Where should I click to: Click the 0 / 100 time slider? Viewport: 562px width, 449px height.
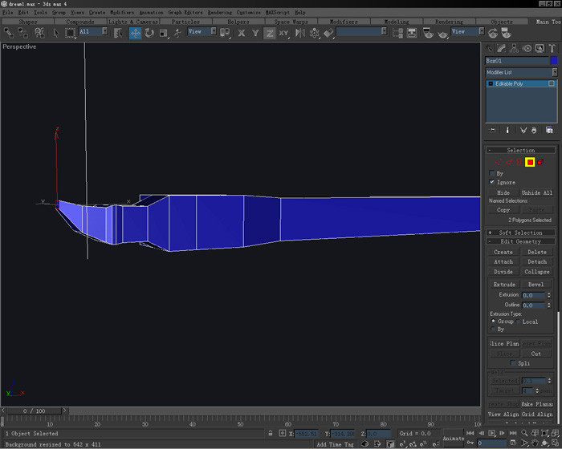(x=35, y=411)
